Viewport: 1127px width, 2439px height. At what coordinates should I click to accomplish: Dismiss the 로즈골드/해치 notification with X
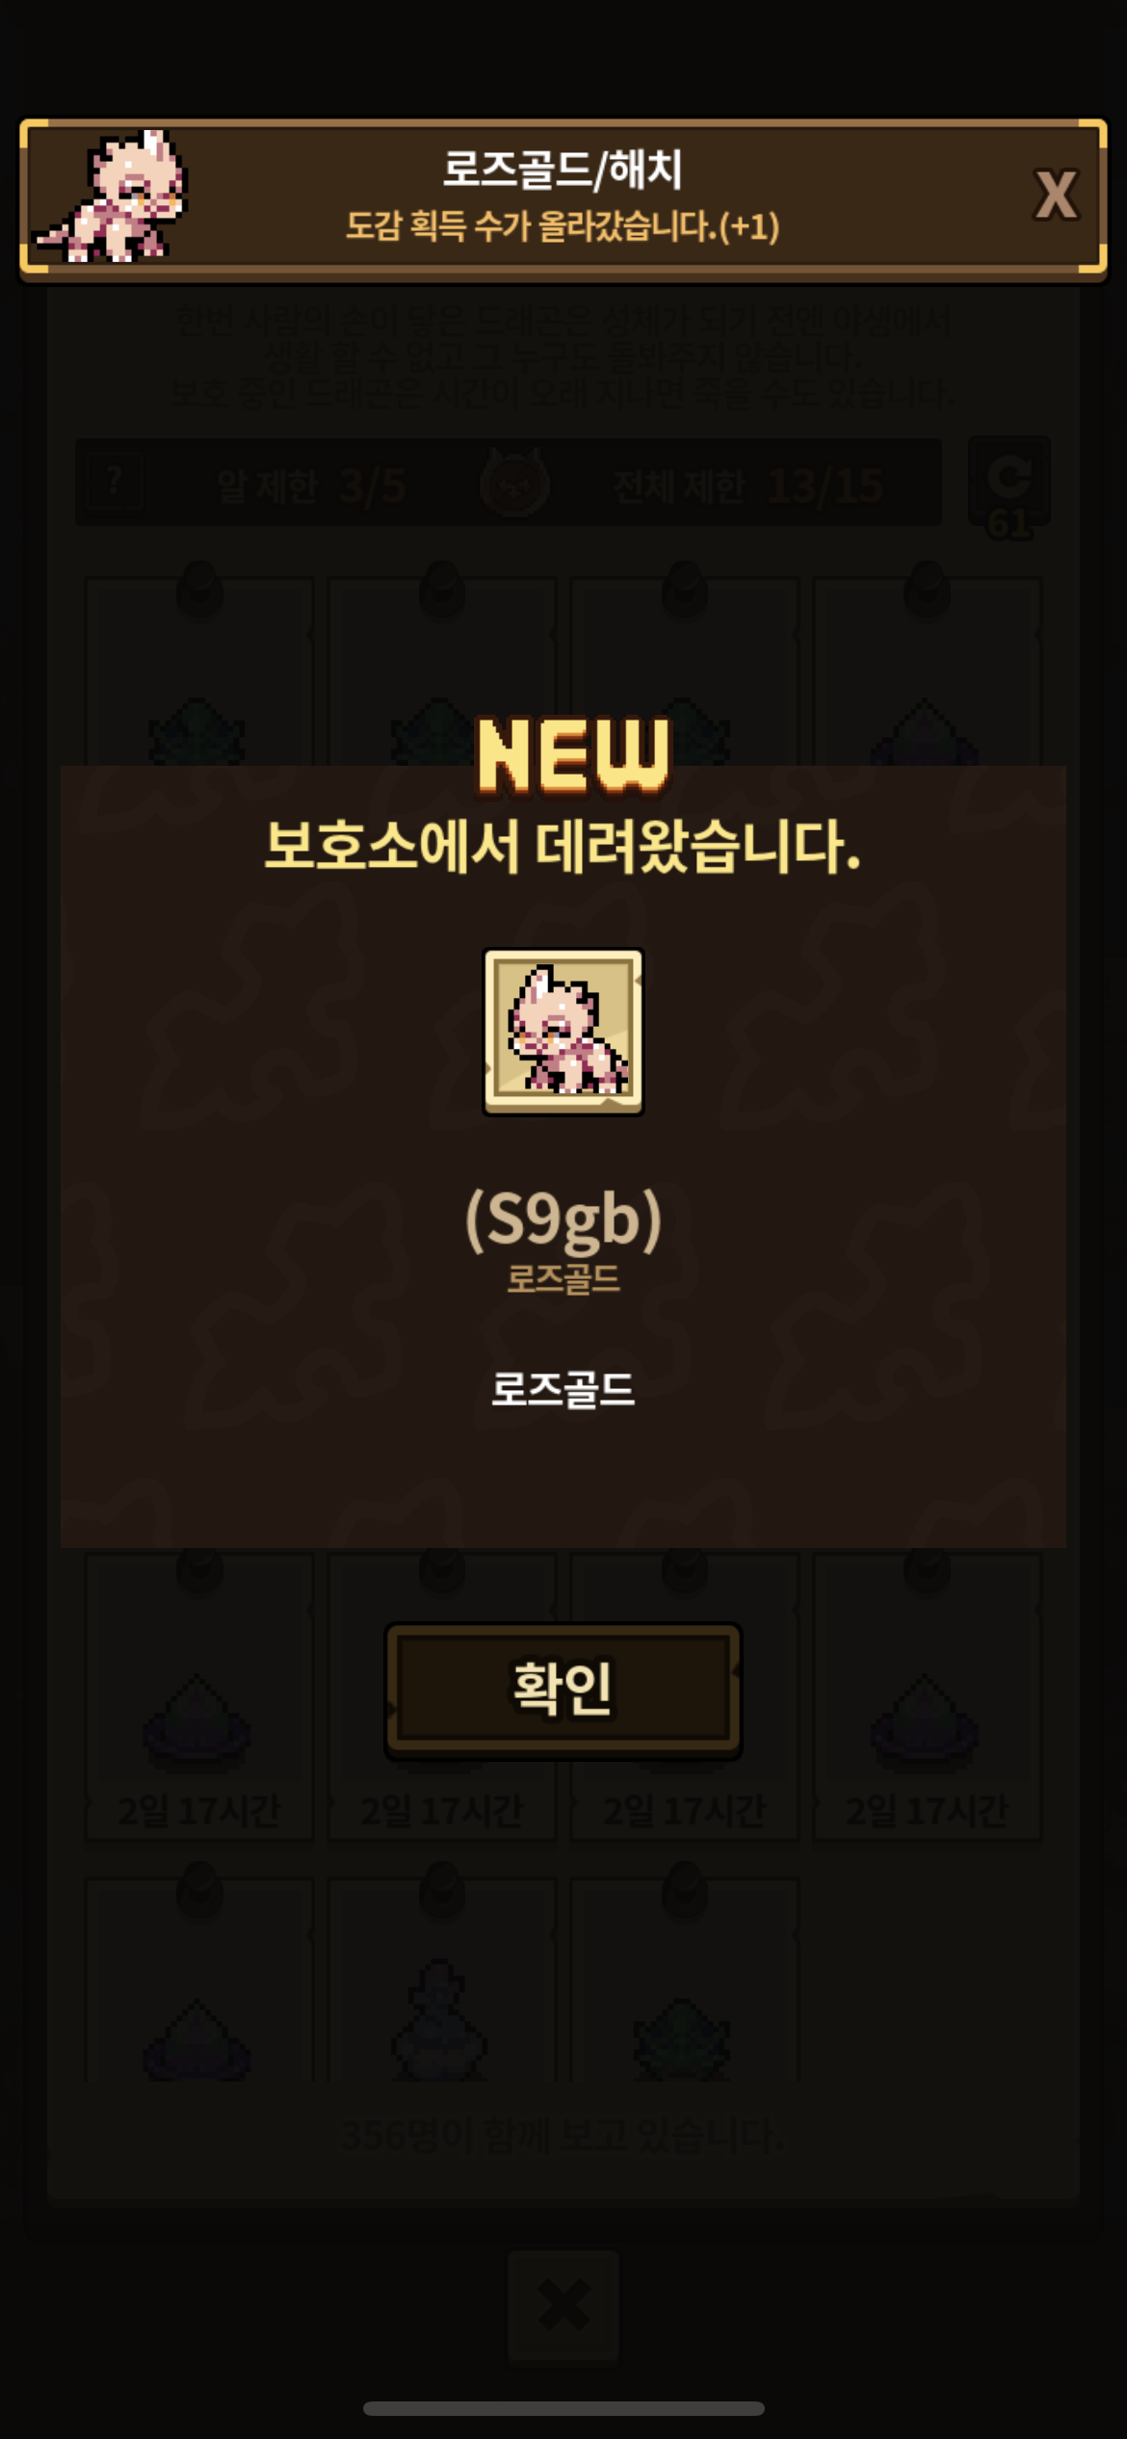[1056, 196]
